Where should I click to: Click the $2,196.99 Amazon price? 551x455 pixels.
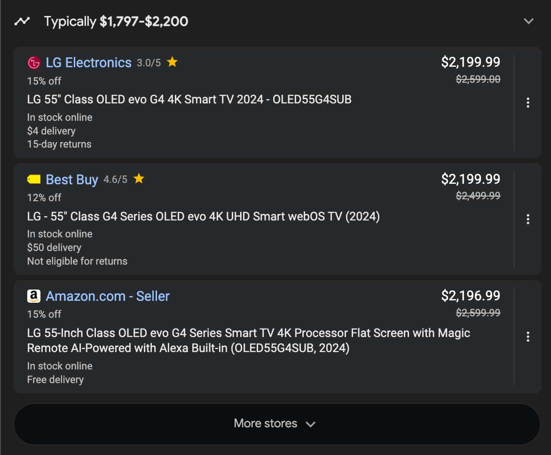(x=471, y=296)
